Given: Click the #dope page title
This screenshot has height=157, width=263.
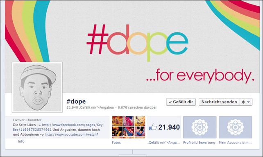Looking at the screenshot, I should pos(76,101).
